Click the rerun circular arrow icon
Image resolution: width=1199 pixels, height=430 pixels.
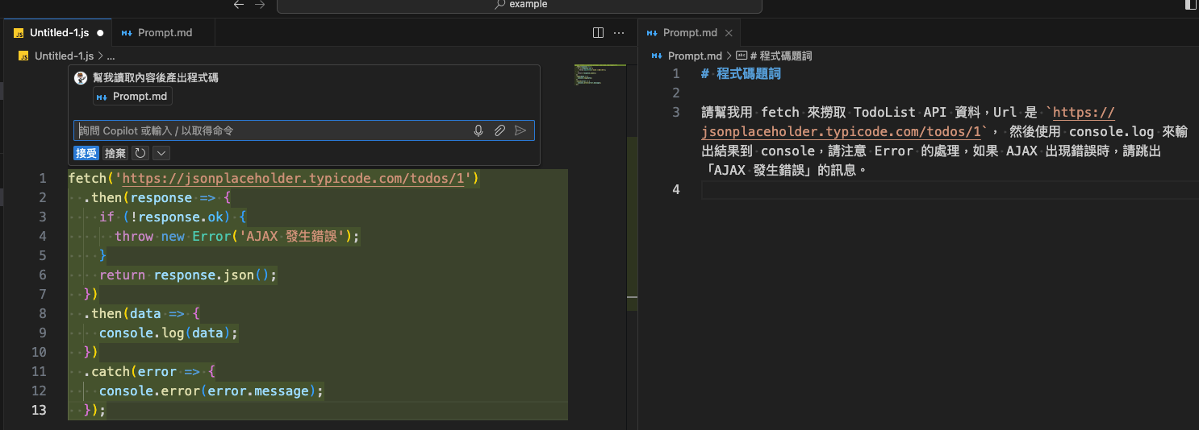[140, 153]
